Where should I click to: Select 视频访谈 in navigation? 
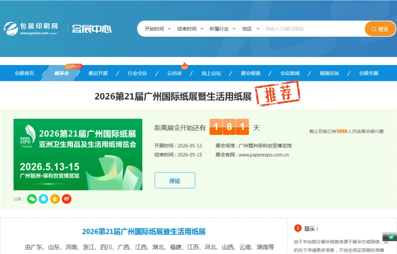pos(329,73)
